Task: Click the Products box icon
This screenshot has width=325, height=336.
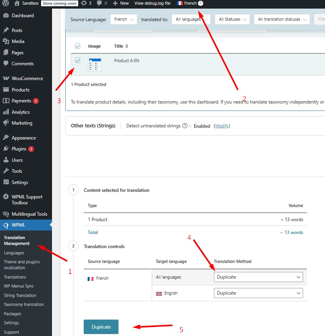Action: [x=6, y=89]
